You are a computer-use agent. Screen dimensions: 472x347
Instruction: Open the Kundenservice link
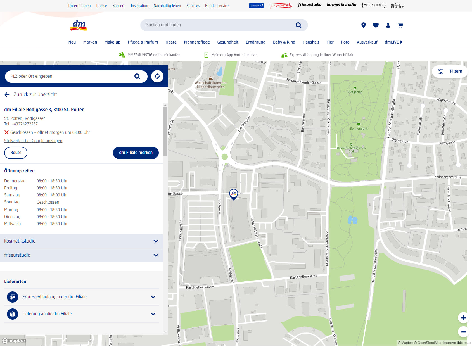click(217, 6)
